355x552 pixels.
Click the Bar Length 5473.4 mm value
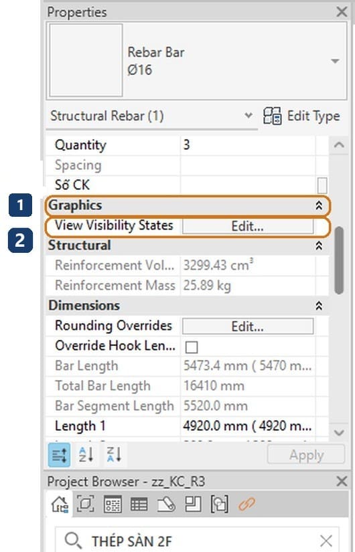[x=247, y=366]
